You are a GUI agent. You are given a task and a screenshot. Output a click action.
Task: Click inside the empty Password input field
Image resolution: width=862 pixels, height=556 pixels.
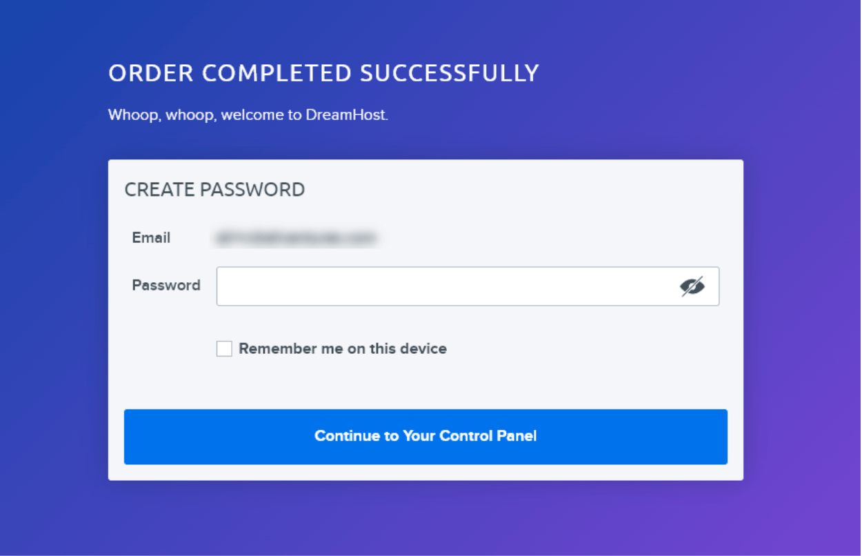click(x=414, y=286)
